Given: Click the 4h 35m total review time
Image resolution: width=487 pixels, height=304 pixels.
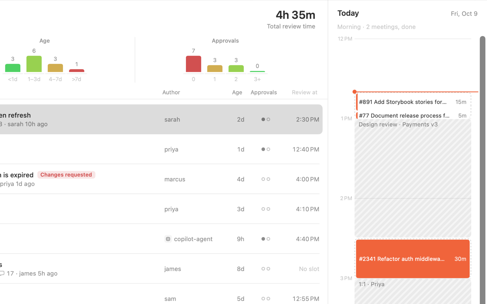Looking at the screenshot, I should pyautogui.click(x=295, y=15).
